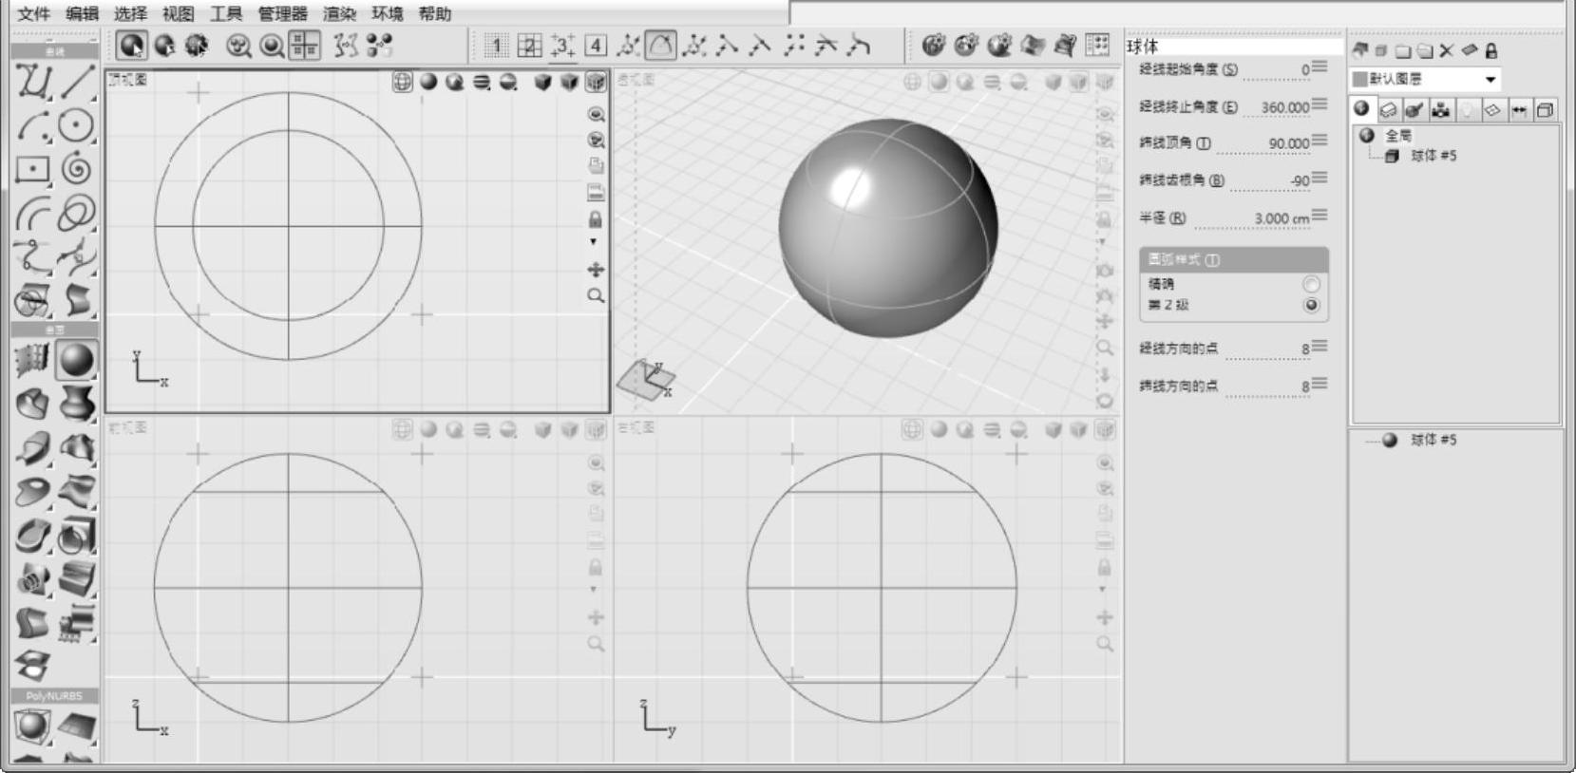Select the rectangle tool in the left toolbox
1576x773 pixels.
coord(32,170)
